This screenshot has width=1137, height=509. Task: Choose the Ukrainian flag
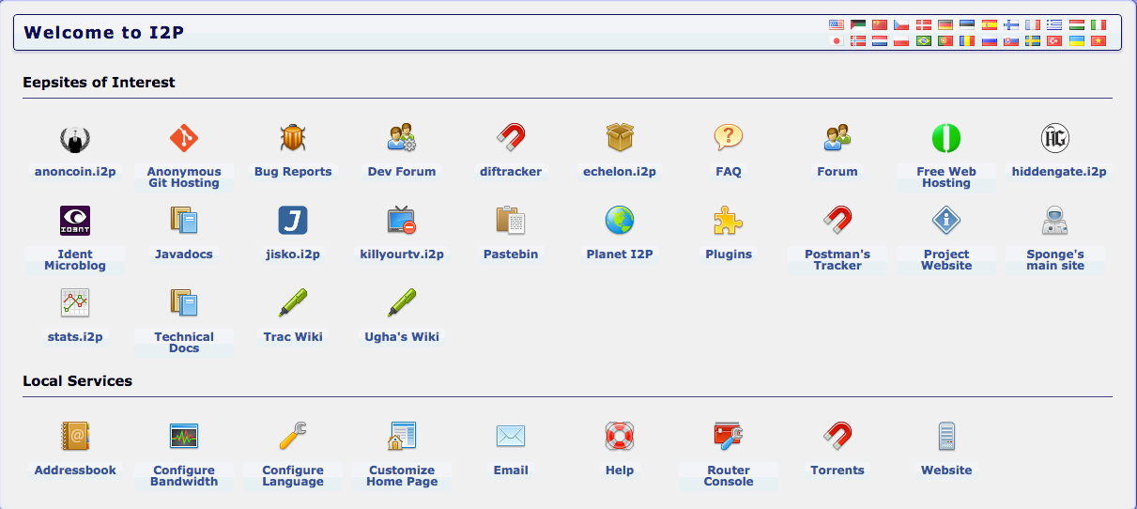(x=1077, y=41)
